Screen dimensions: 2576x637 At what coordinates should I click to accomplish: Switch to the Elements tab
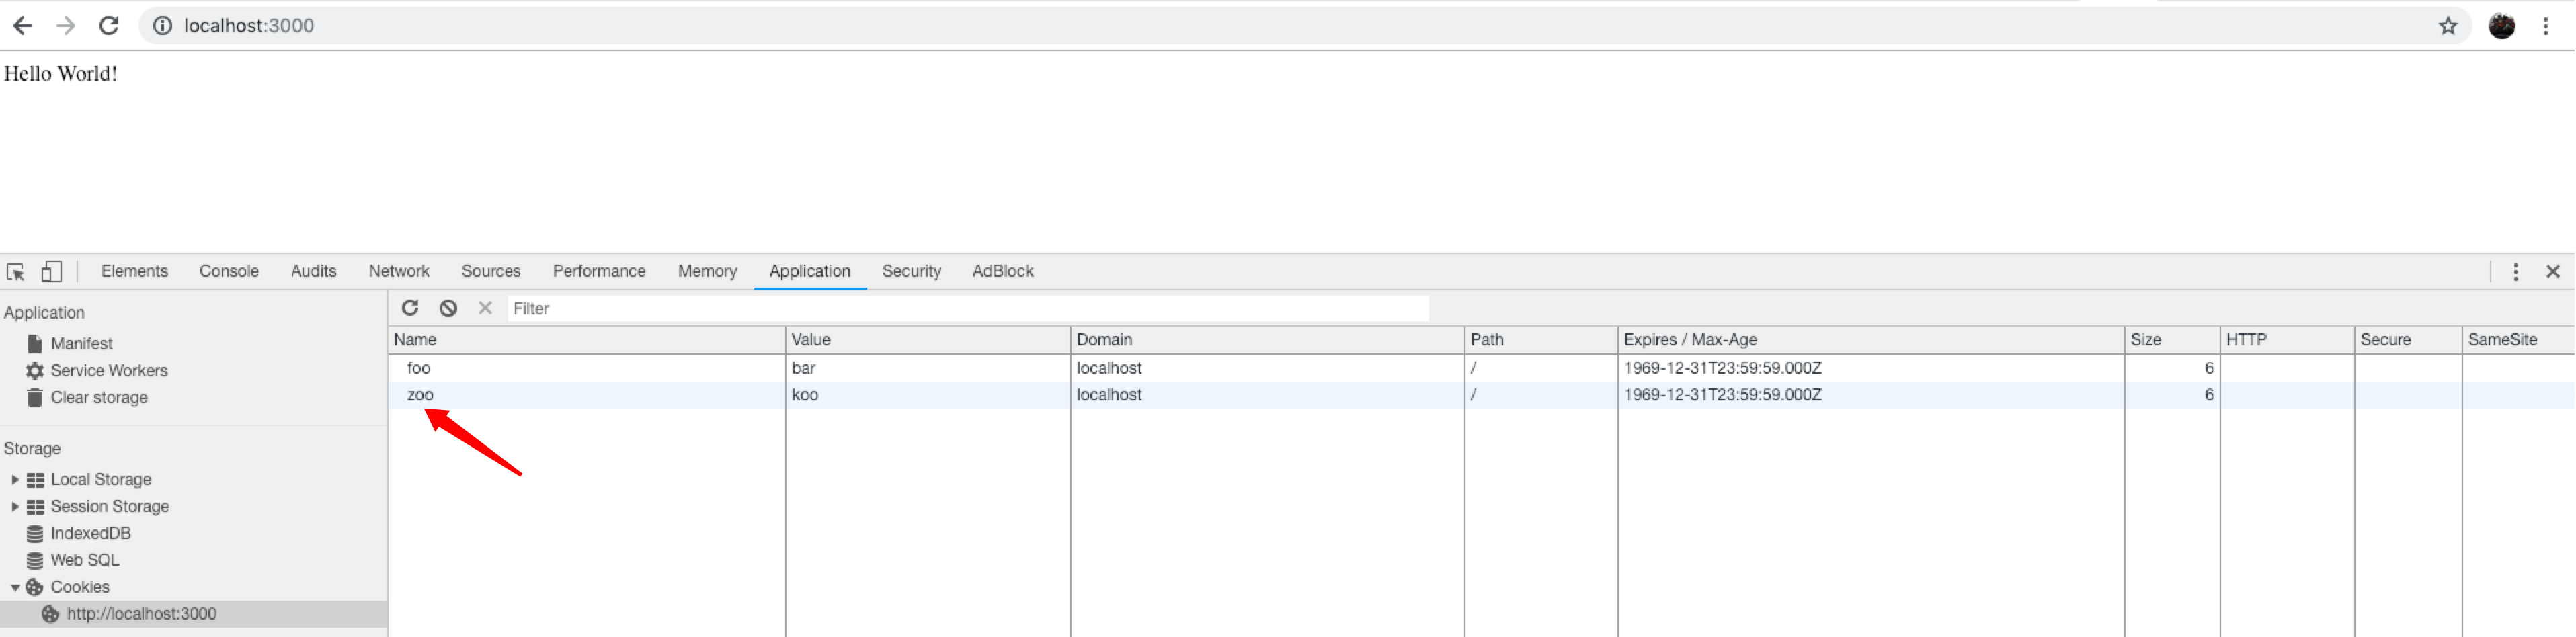click(134, 271)
